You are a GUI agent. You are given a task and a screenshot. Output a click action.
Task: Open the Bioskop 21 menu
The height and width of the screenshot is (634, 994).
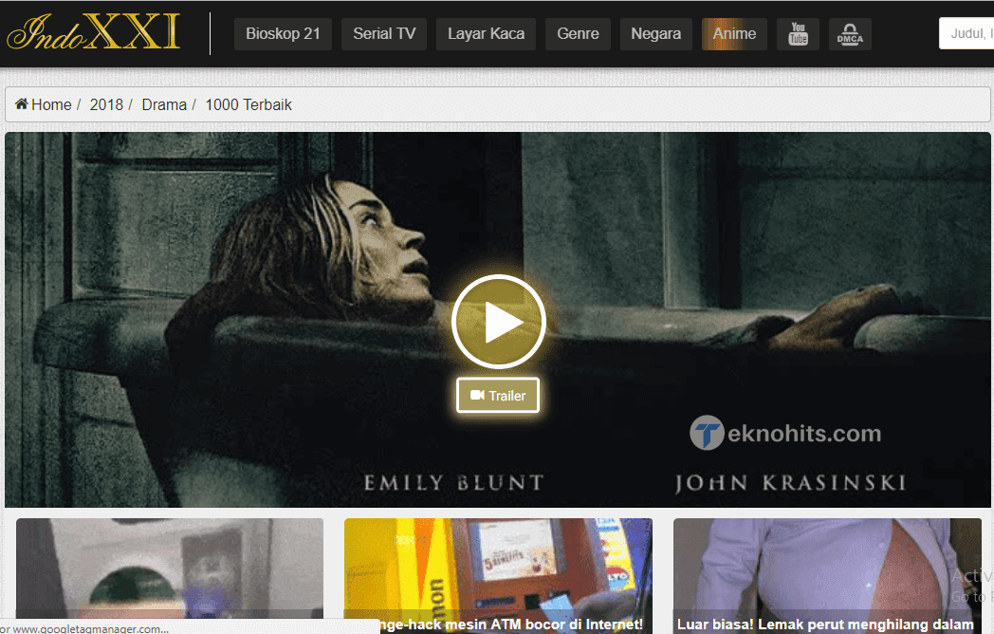(283, 33)
